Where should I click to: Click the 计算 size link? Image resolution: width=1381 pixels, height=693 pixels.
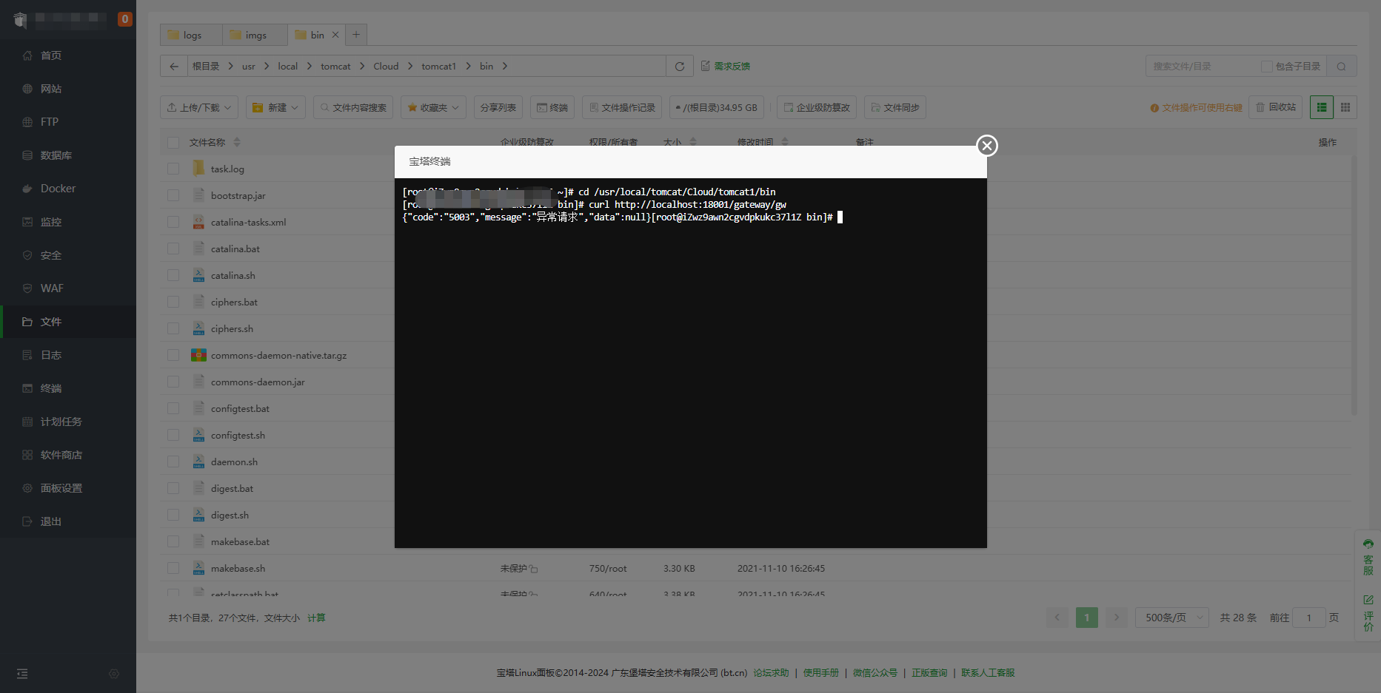click(316, 618)
